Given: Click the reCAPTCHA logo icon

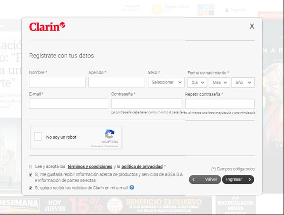Looking at the screenshot, I should [110, 134].
